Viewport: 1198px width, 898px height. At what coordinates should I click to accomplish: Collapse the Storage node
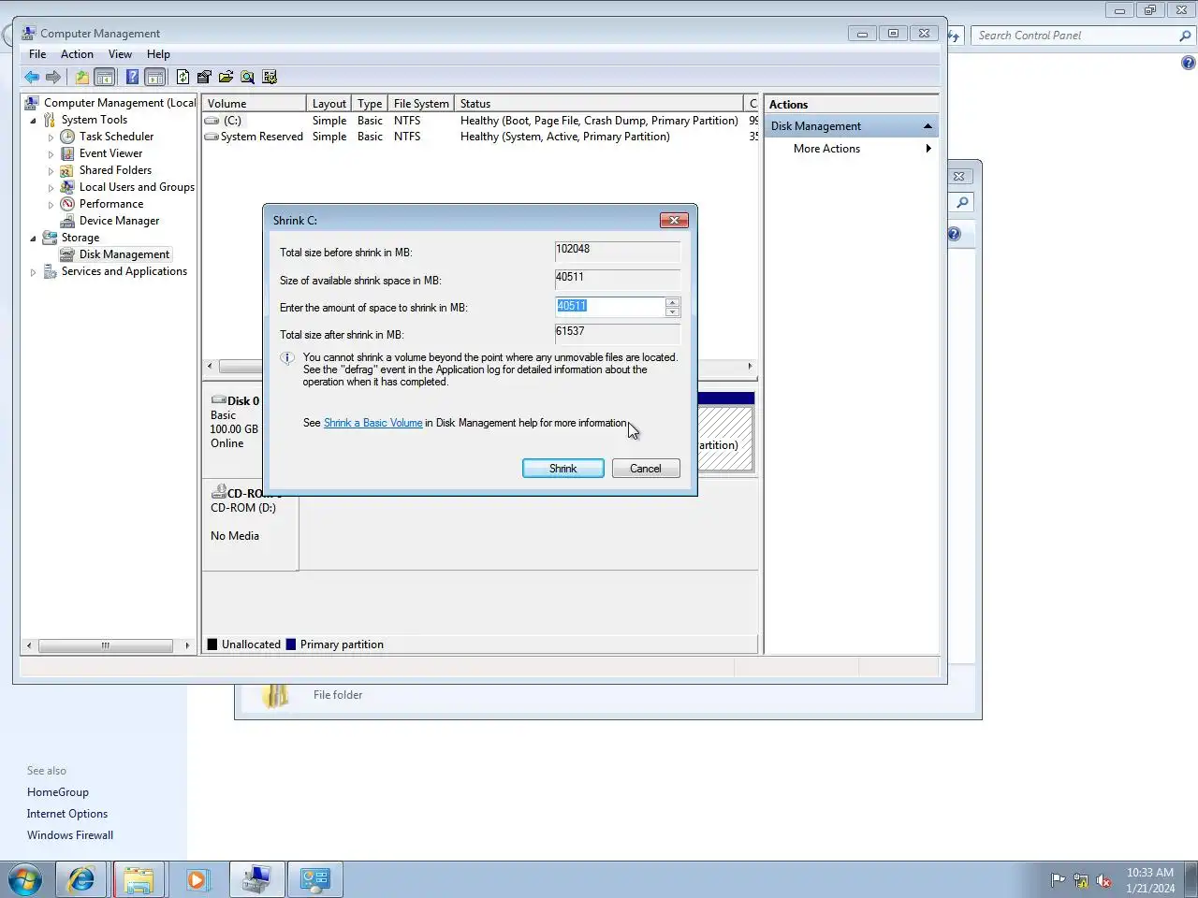[x=33, y=239]
